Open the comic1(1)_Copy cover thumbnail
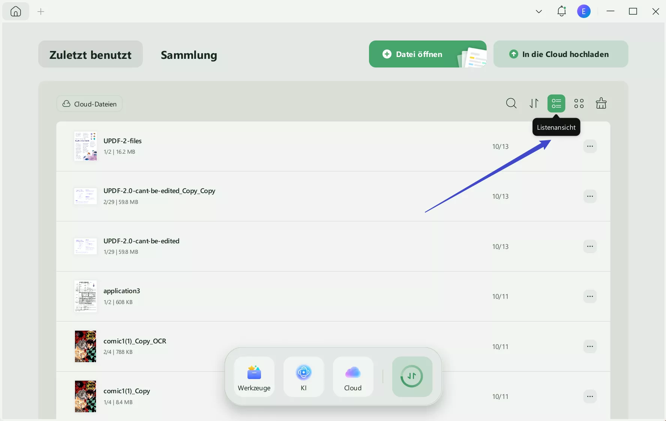The height and width of the screenshot is (421, 666). coord(85,396)
